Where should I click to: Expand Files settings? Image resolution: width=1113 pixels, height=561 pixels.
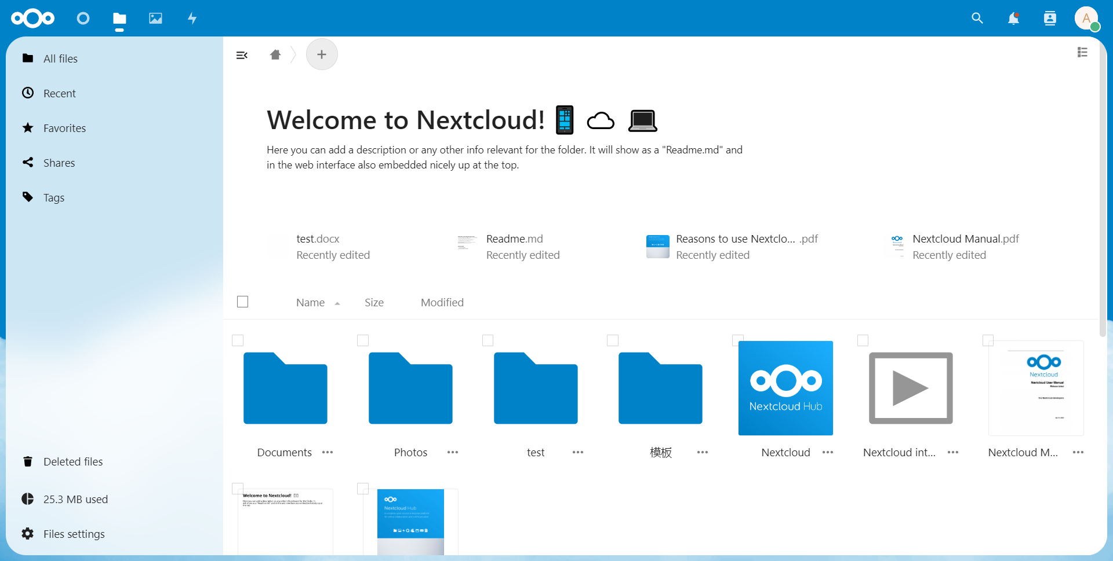point(114,534)
